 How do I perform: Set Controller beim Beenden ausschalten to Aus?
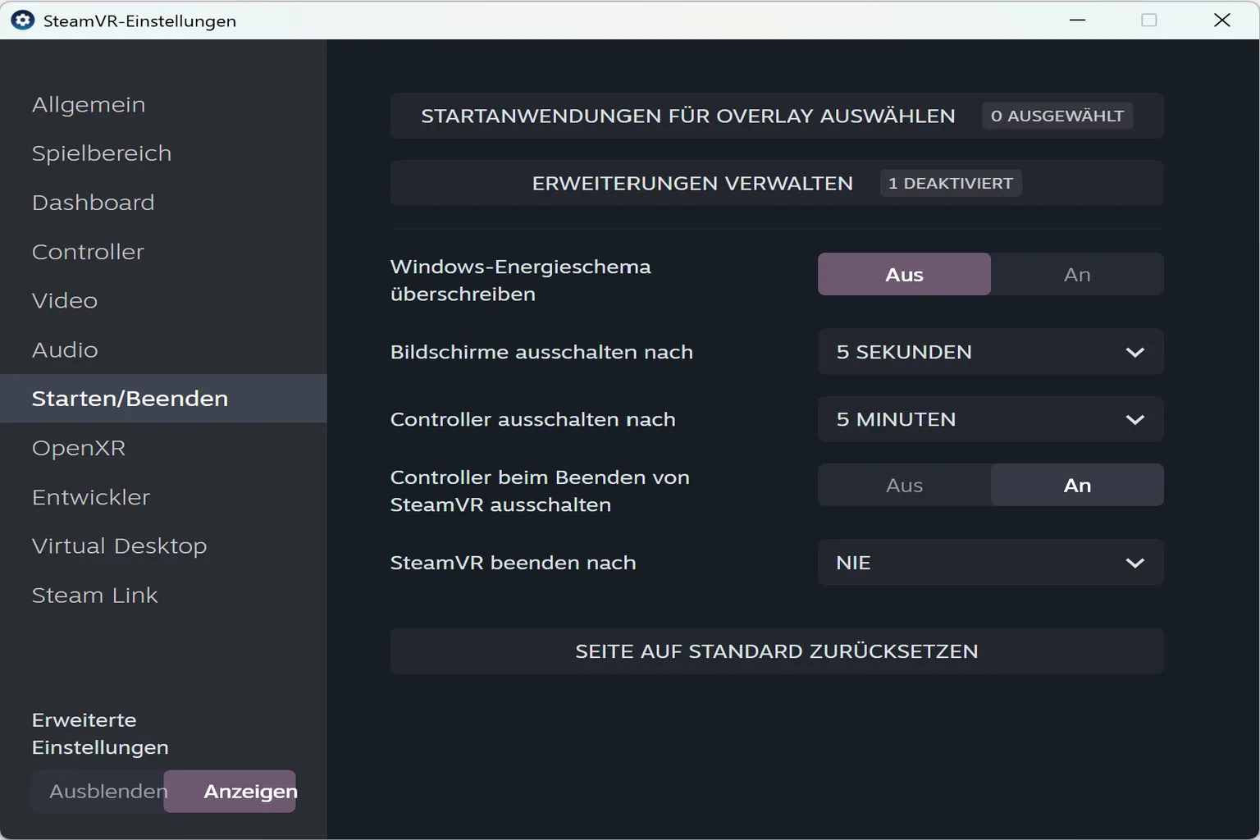click(x=904, y=485)
